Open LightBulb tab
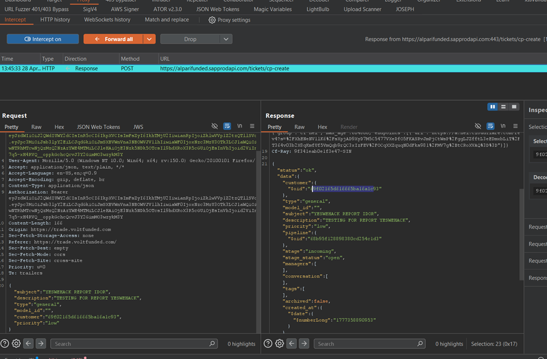 (x=318, y=9)
